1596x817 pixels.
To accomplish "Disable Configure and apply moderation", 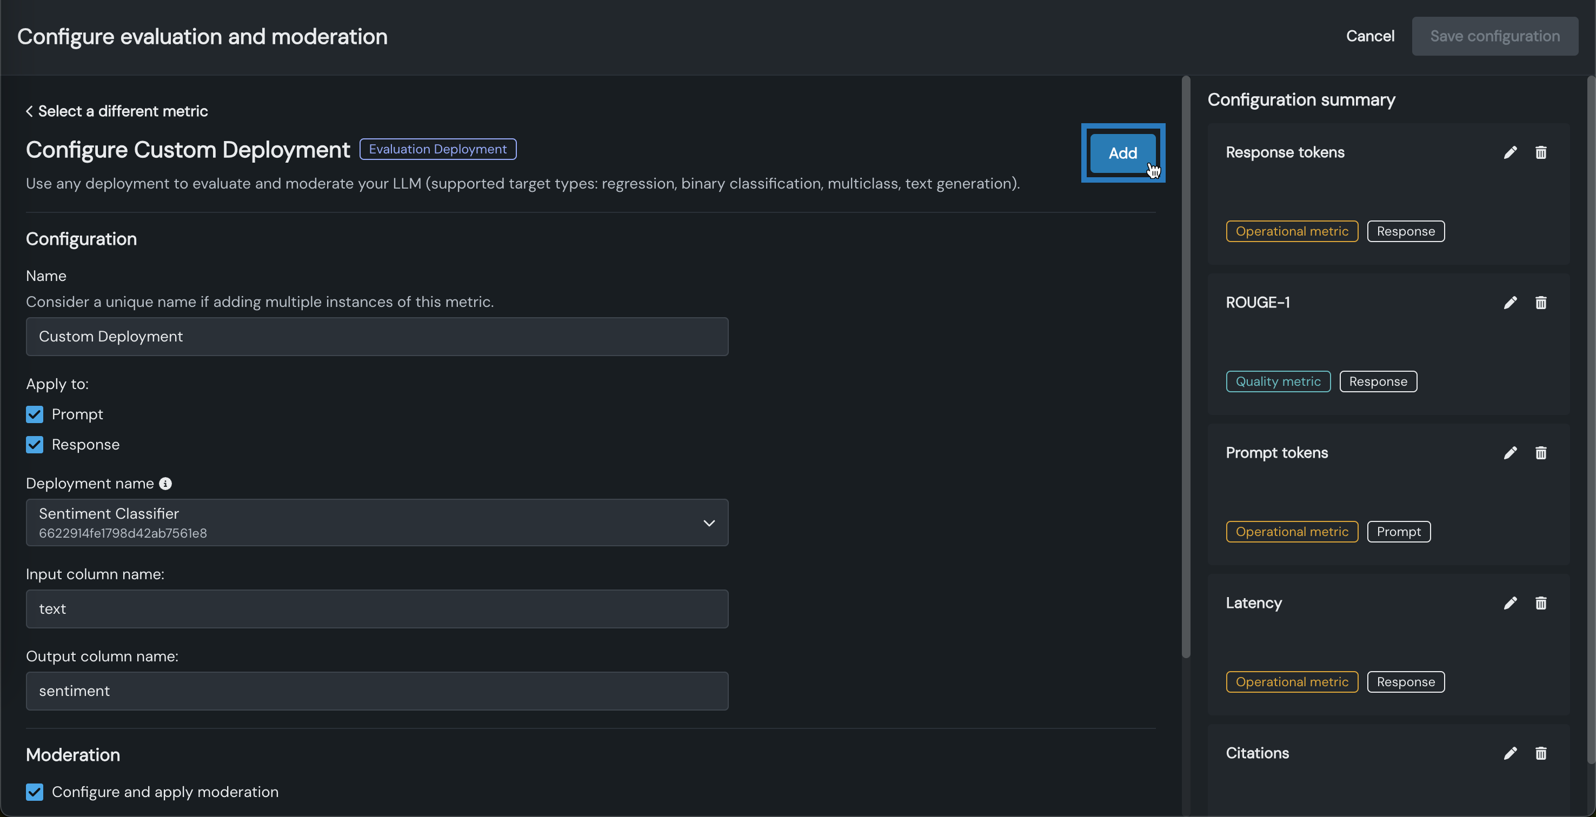I will coord(35,792).
